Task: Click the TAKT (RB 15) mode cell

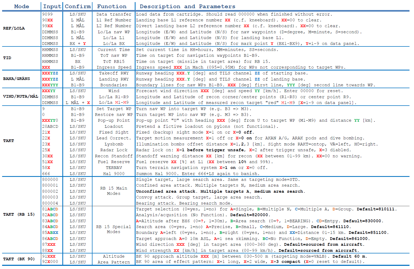Action: [19, 214]
